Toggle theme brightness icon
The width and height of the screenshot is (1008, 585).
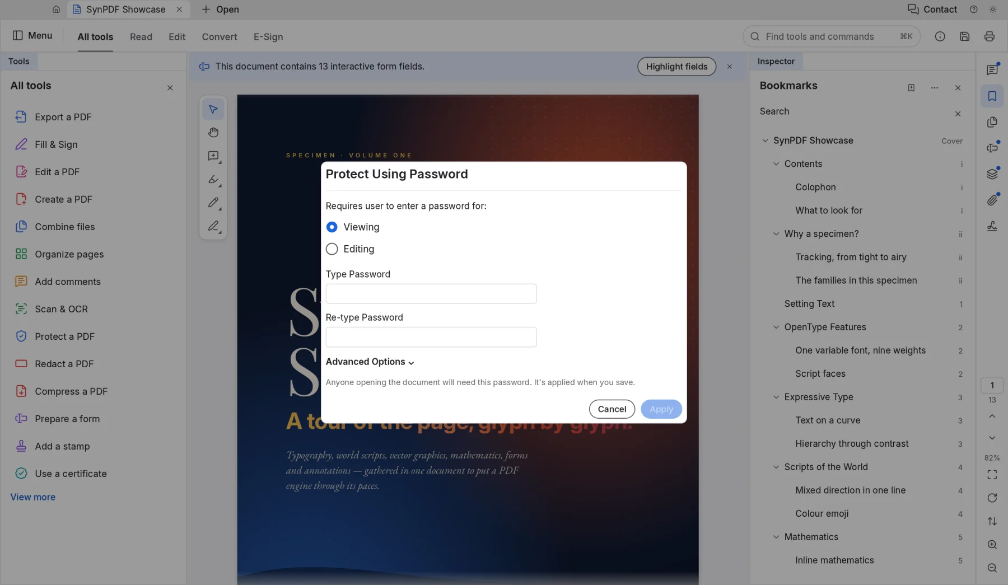(x=992, y=10)
